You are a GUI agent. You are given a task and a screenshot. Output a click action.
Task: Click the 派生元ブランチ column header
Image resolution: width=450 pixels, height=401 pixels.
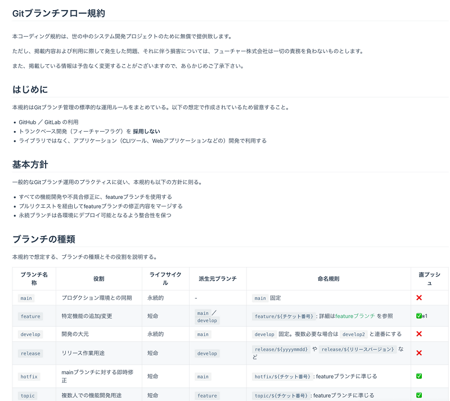pyautogui.click(x=218, y=279)
